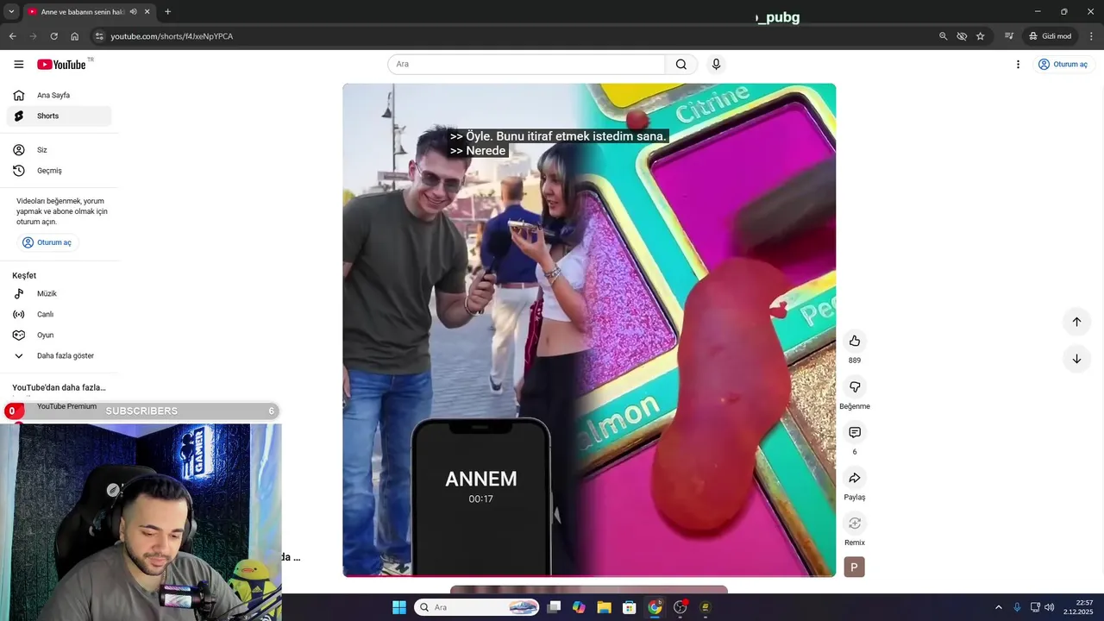Start voice search with microphone icon
Screen dimensions: 1104x621
pyautogui.click(x=716, y=65)
